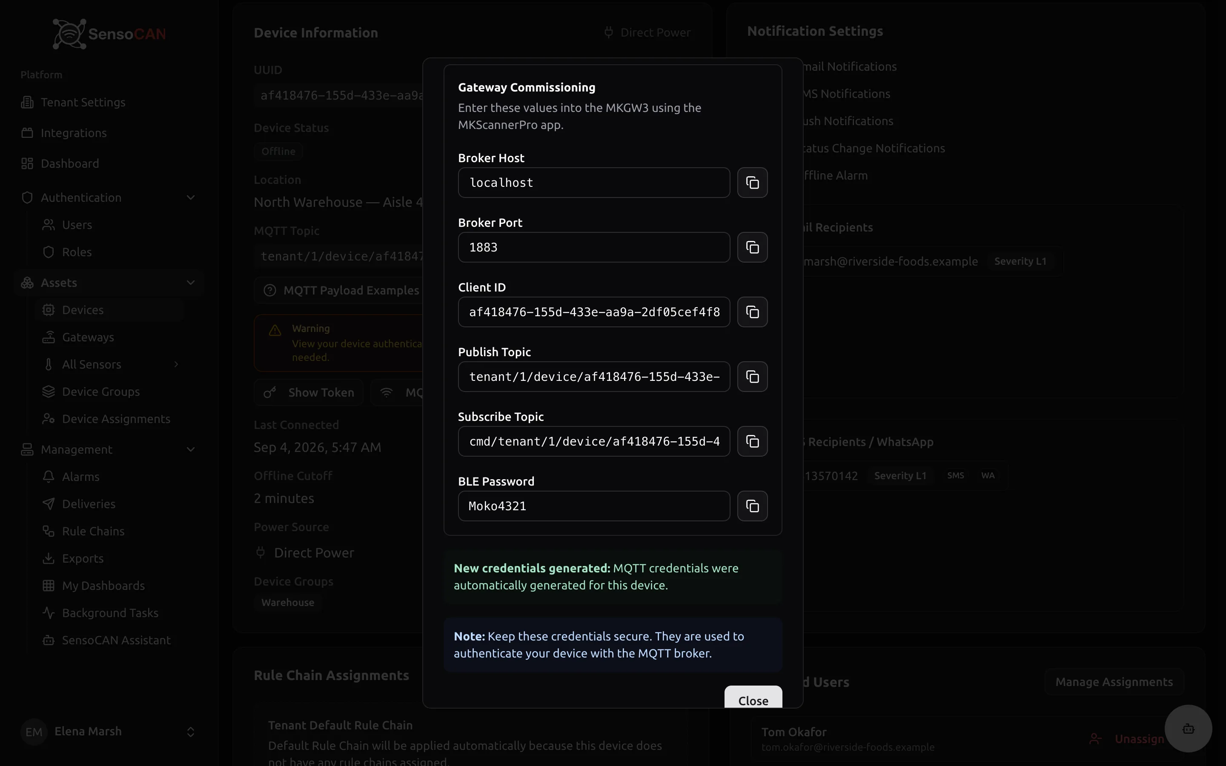The image size is (1226, 766).
Task: Collapse the Authentication section chevron
Action: coord(190,197)
